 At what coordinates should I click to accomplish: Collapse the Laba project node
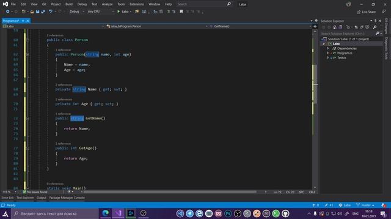[324, 44]
